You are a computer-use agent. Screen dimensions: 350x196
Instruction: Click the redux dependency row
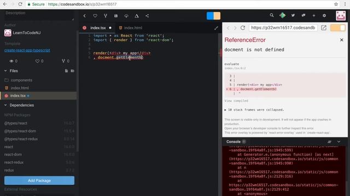pos(39,170)
